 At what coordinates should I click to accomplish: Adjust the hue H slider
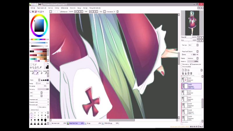click(38, 39)
